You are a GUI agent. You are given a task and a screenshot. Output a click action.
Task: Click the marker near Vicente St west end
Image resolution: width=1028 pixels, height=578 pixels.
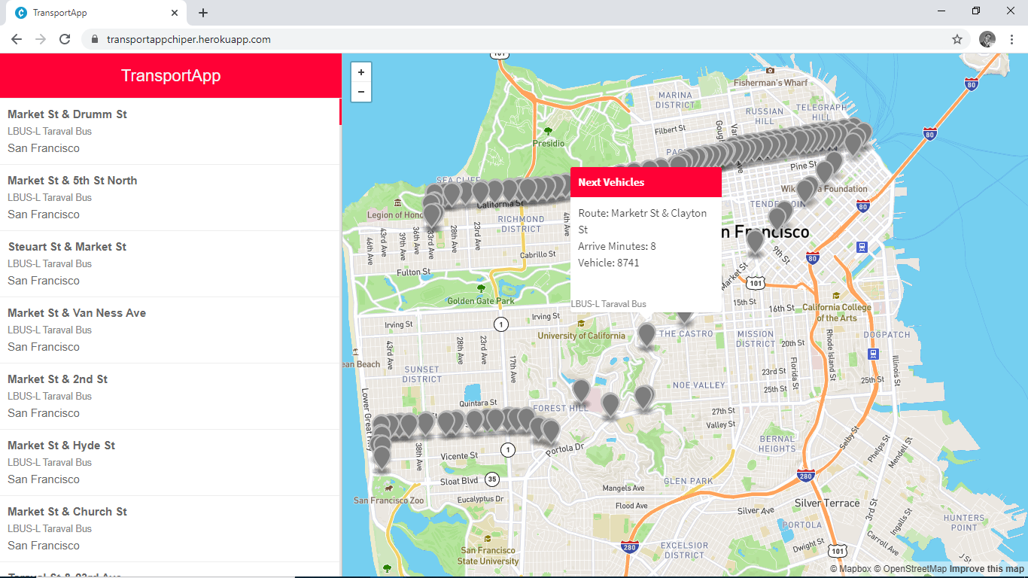tap(382, 456)
